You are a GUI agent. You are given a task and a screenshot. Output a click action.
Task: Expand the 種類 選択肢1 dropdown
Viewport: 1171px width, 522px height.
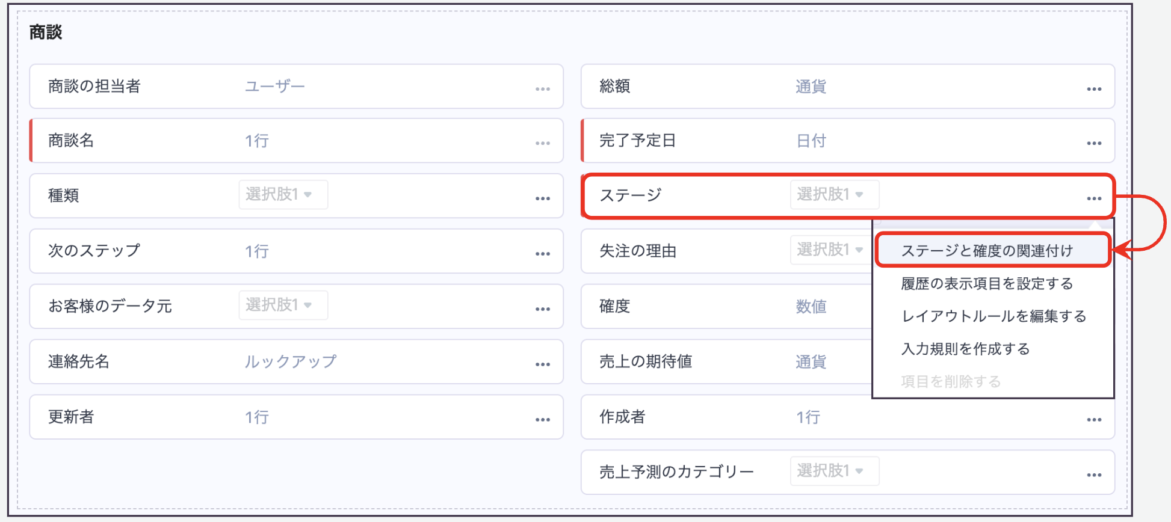point(283,195)
